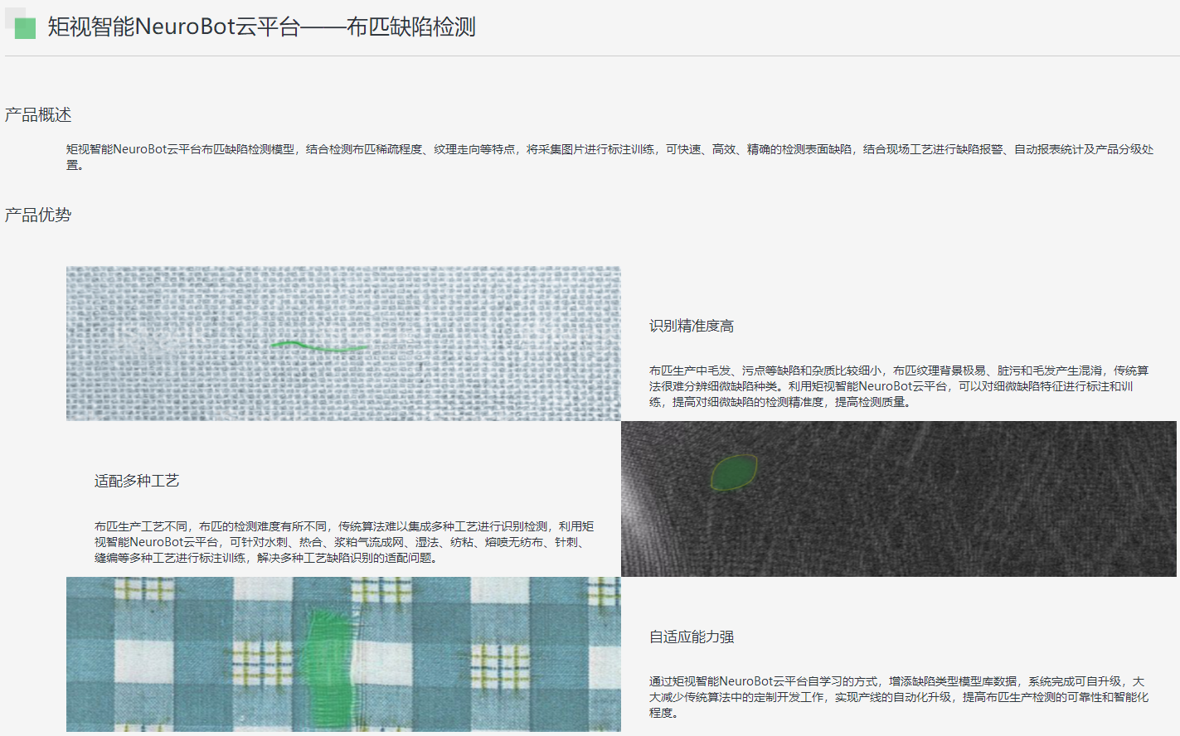Click the title 矩视智能NeuroBot云平台——布匹缺陷检测
The image size is (1180, 736).
tap(261, 27)
